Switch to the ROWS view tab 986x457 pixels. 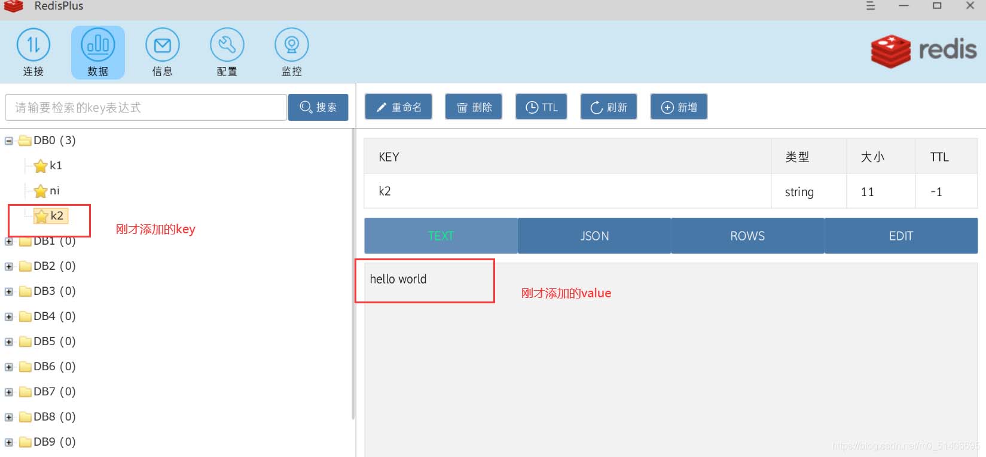point(747,236)
